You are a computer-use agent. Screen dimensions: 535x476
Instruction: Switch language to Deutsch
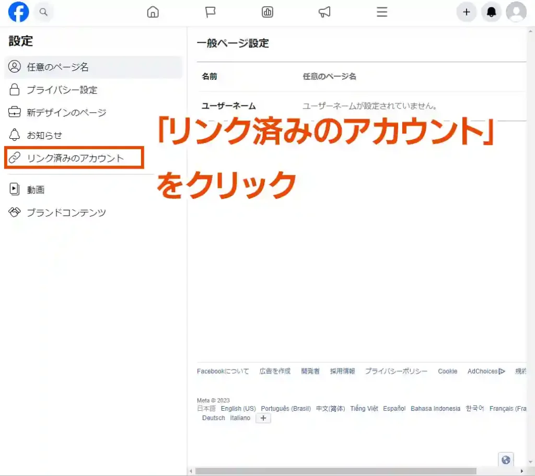[214, 418]
